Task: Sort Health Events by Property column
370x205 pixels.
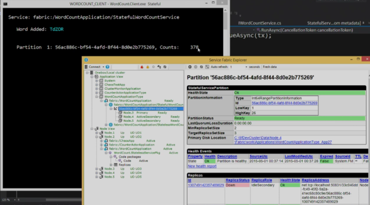Action: pos(195,156)
